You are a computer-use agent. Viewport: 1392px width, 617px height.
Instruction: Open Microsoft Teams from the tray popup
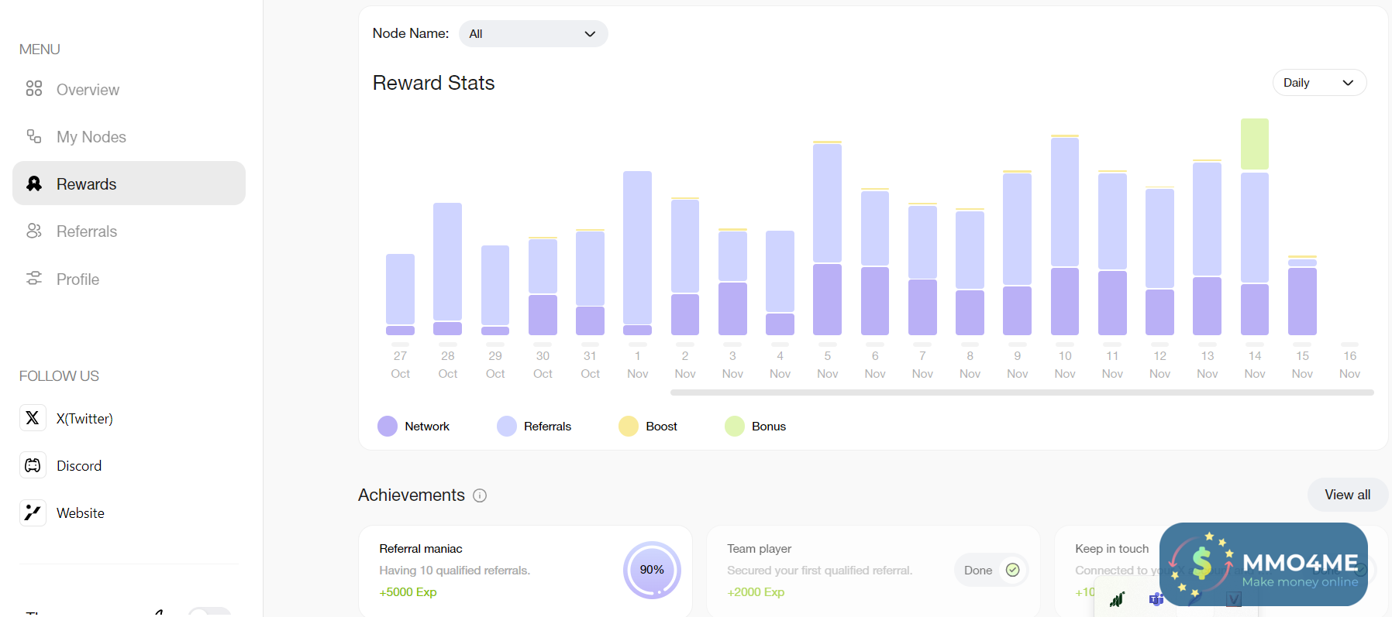(1156, 599)
